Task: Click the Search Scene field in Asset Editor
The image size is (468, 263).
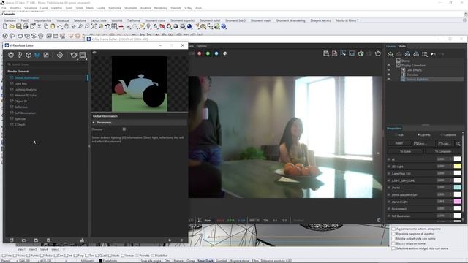Action: click(47, 64)
